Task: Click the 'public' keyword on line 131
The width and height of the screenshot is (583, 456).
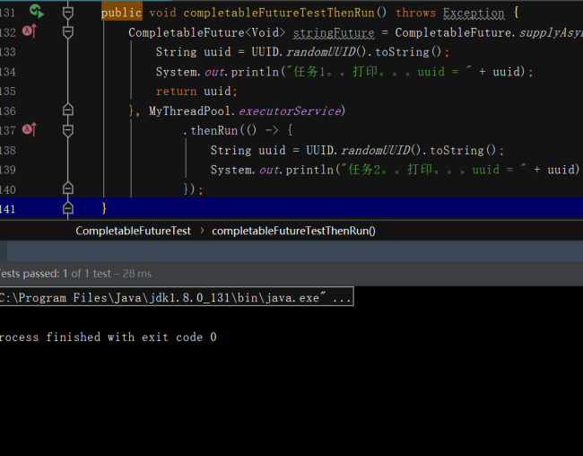Action: pyautogui.click(x=122, y=13)
